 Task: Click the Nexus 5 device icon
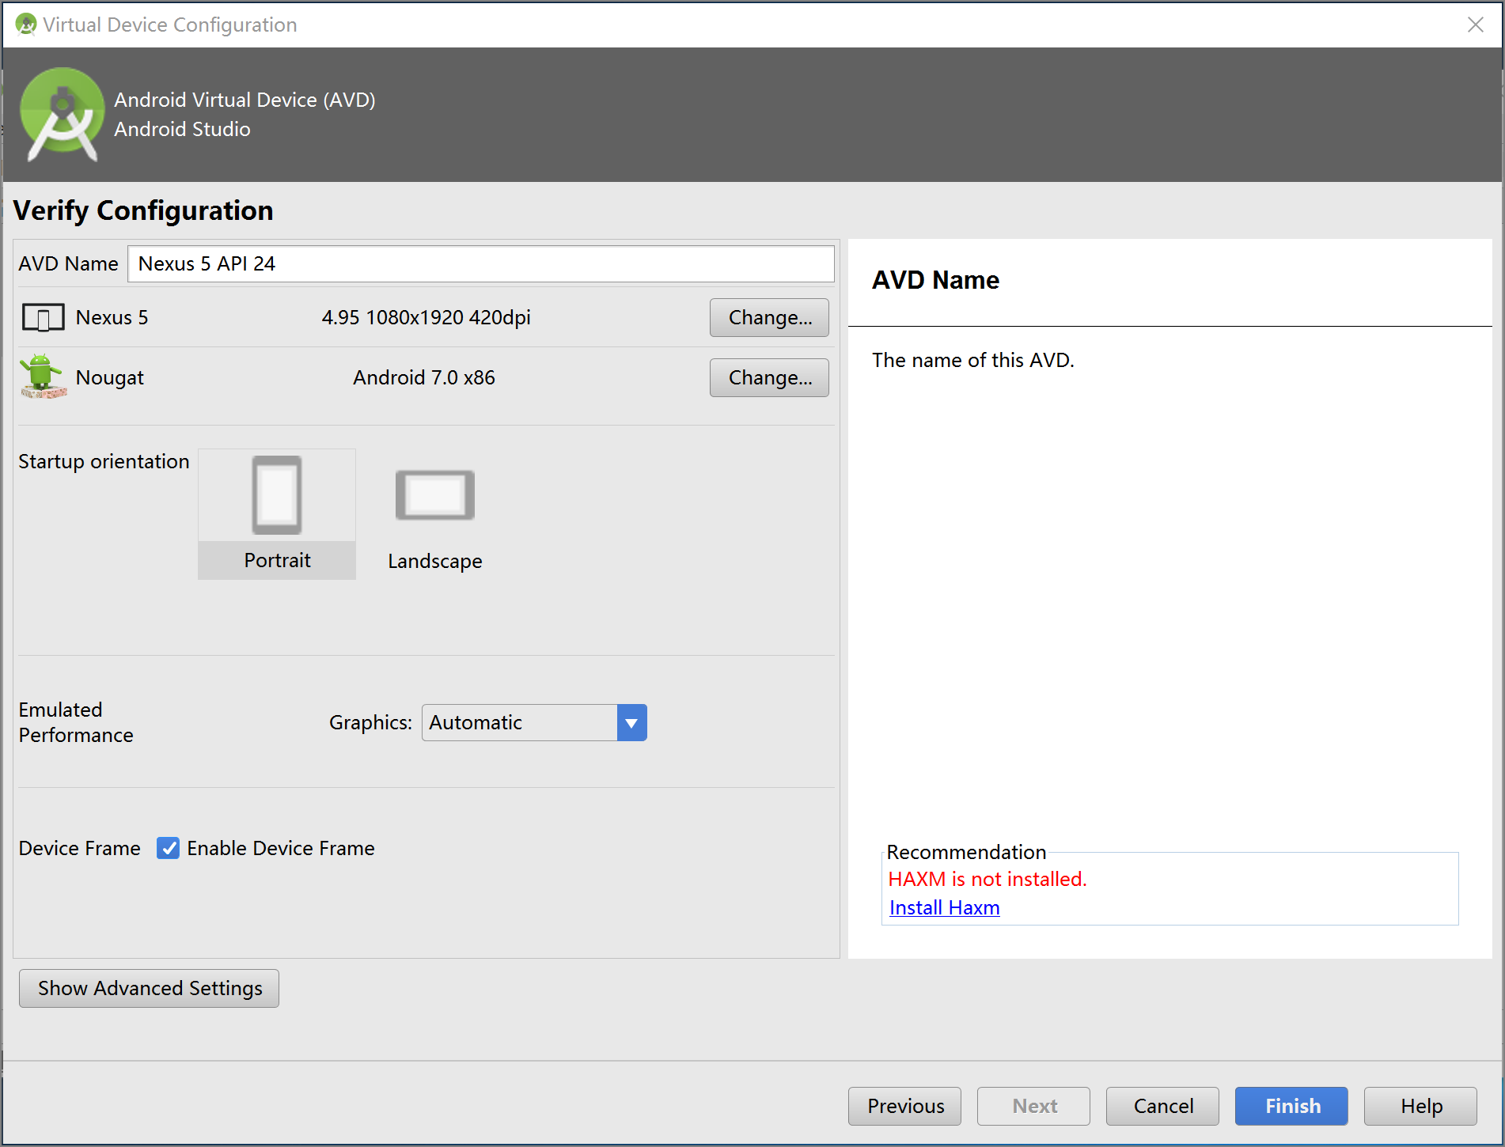(x=44, y=318)
